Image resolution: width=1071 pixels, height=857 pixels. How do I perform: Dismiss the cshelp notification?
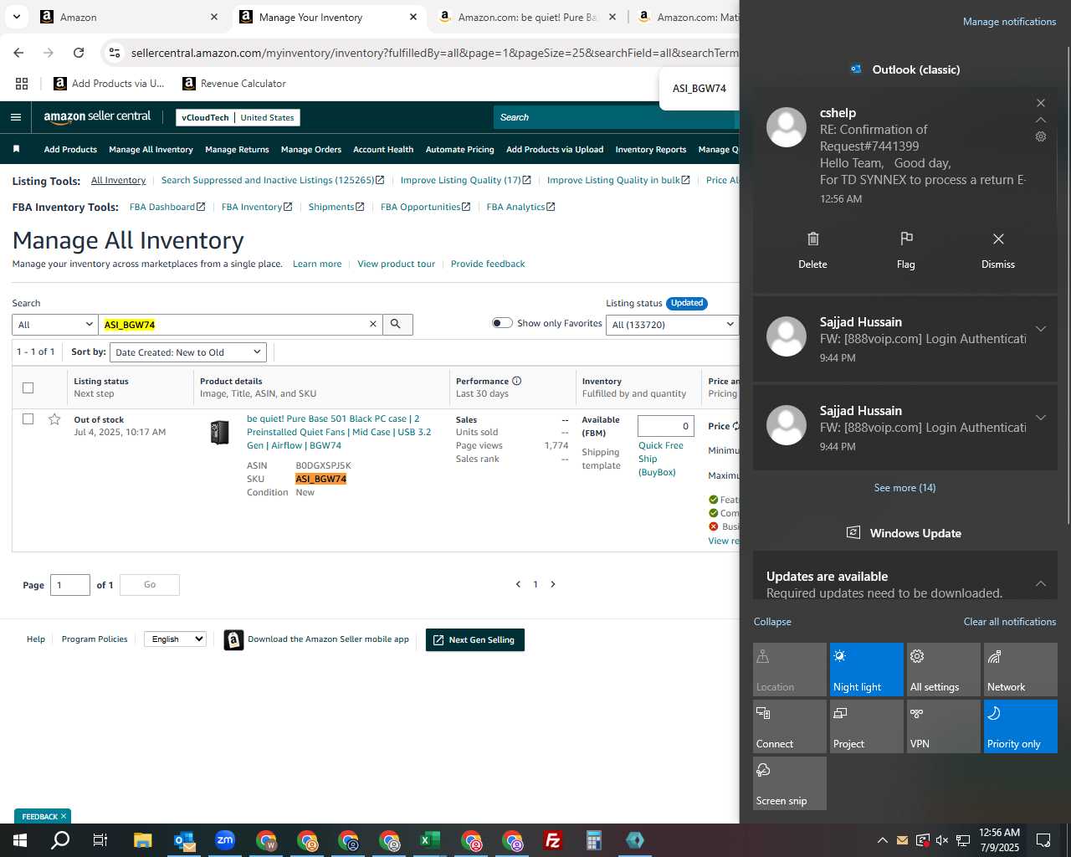point(997,250)
